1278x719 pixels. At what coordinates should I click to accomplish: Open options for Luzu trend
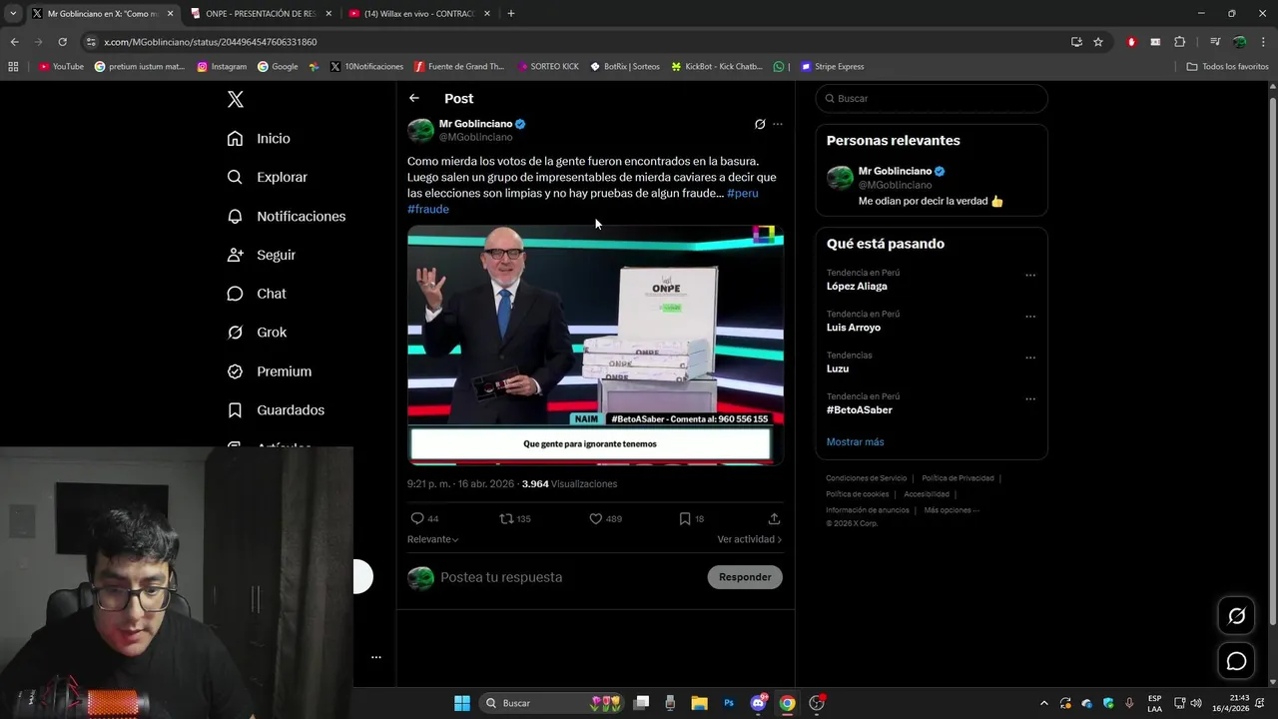pyautogui.click(x=1030, y=358)
